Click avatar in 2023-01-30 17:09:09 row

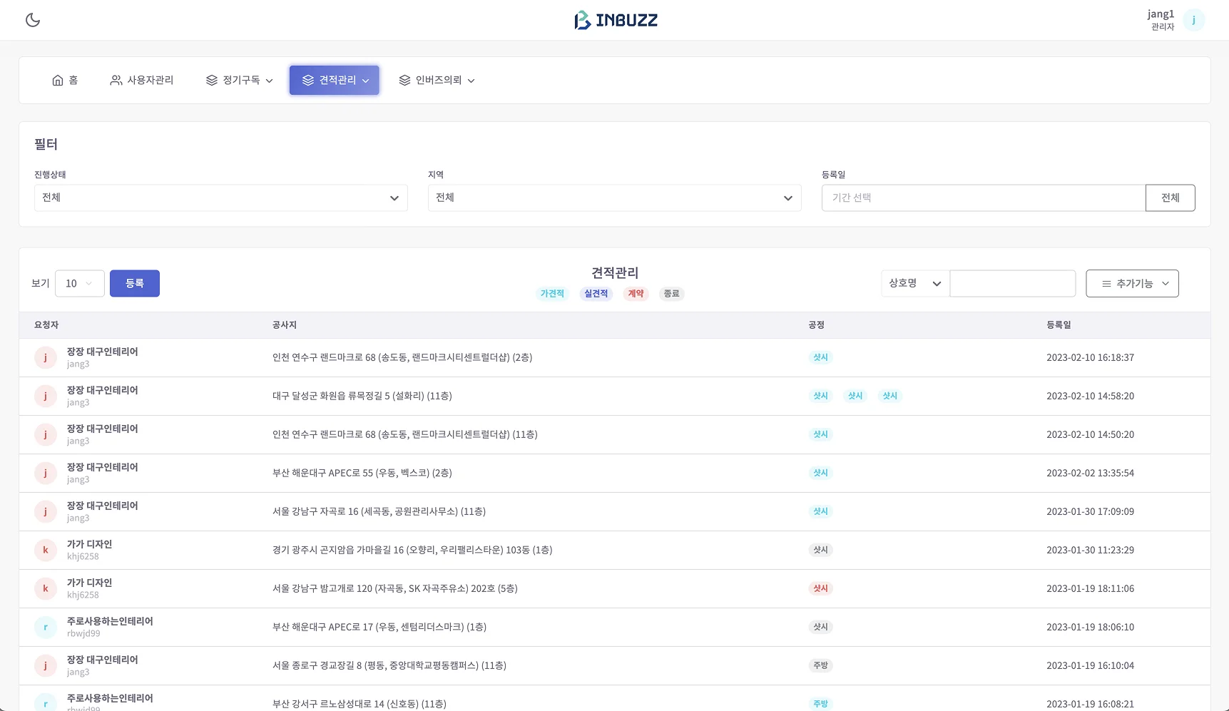[x=46, y=511]
